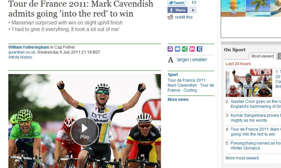The image size is (281, 168).
Task: Open Pyeongchang Winter Olympics story
Action: point(256,146)
